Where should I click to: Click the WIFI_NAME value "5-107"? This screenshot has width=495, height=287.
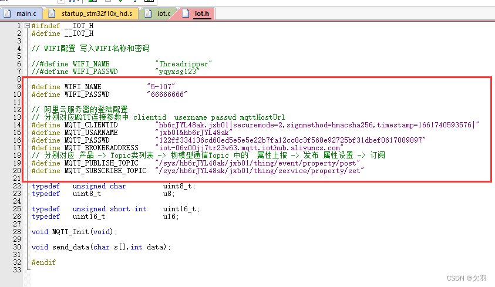point(161,87)
